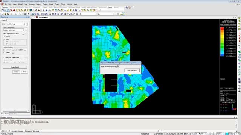241x135 pixels.
Task: Click the Open folder icon in toolbar
Action: pos(5,14)
